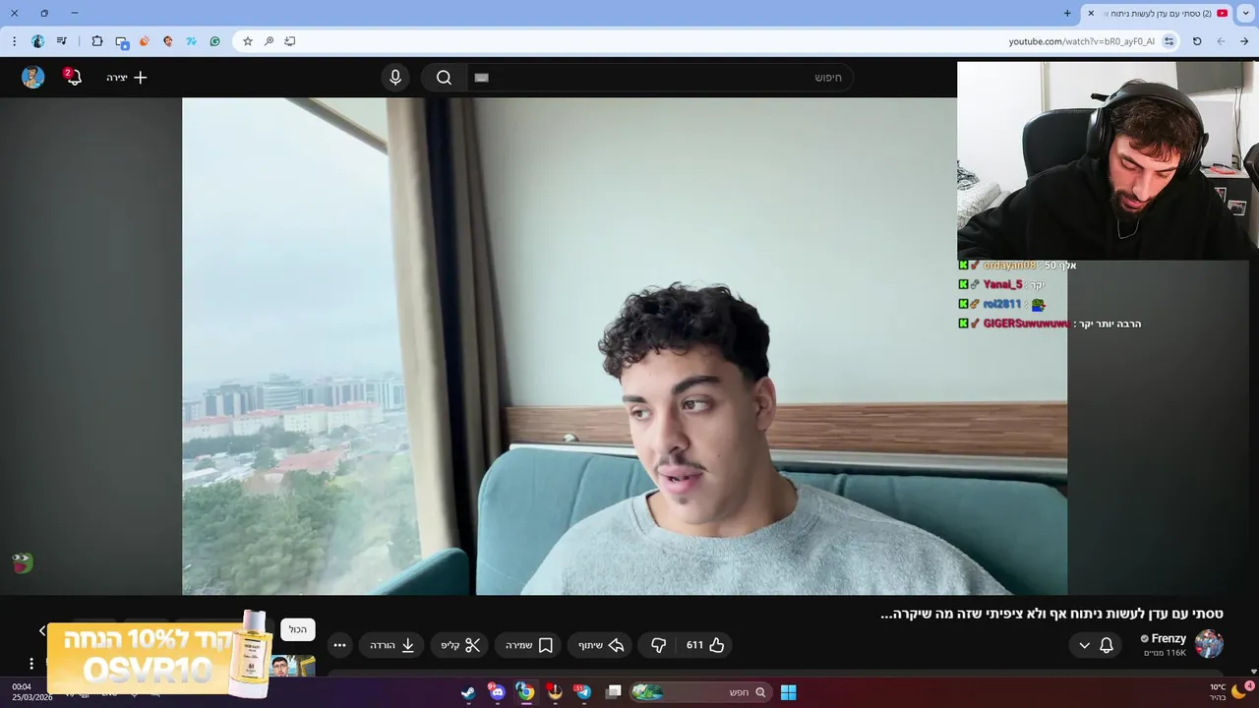Like the video showing 611 likes
The width and height of the screenshot is (1259, 708).
pos(705,645)
